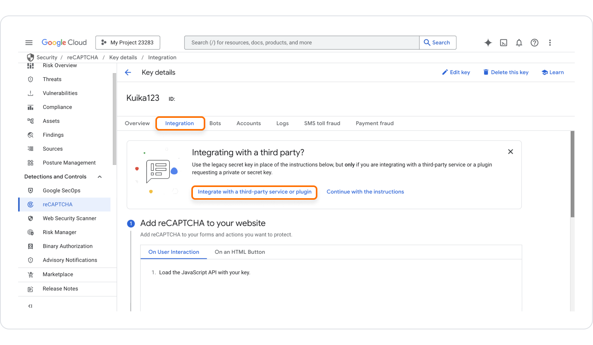
Task: Switch to the Overview tab
Action: click(137, 123)
